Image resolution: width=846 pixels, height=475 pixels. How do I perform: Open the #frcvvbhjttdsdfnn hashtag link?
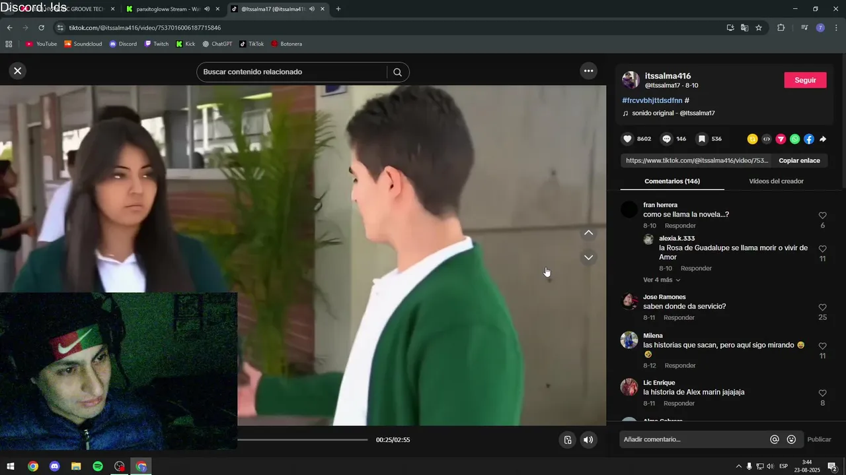coord(652,100)
